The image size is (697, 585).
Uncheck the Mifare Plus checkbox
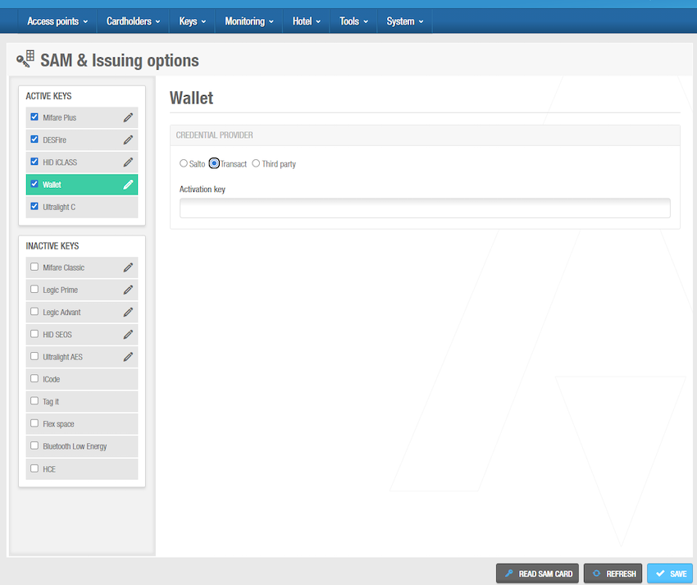click(34, 117)
